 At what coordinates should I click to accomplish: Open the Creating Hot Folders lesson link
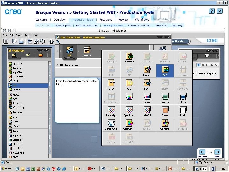point(139,25)
